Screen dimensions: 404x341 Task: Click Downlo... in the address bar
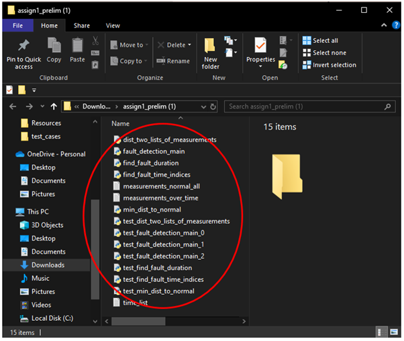(x=97, y=107)
